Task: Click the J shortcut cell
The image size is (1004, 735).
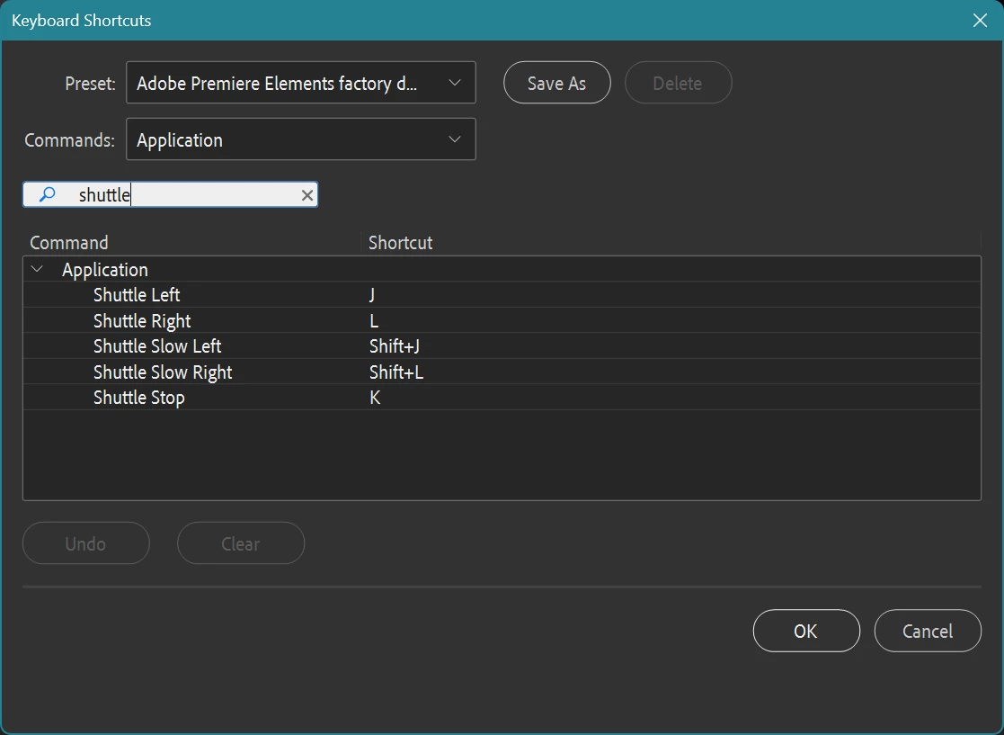Action: pyautogui.click(x=372, y=295)
